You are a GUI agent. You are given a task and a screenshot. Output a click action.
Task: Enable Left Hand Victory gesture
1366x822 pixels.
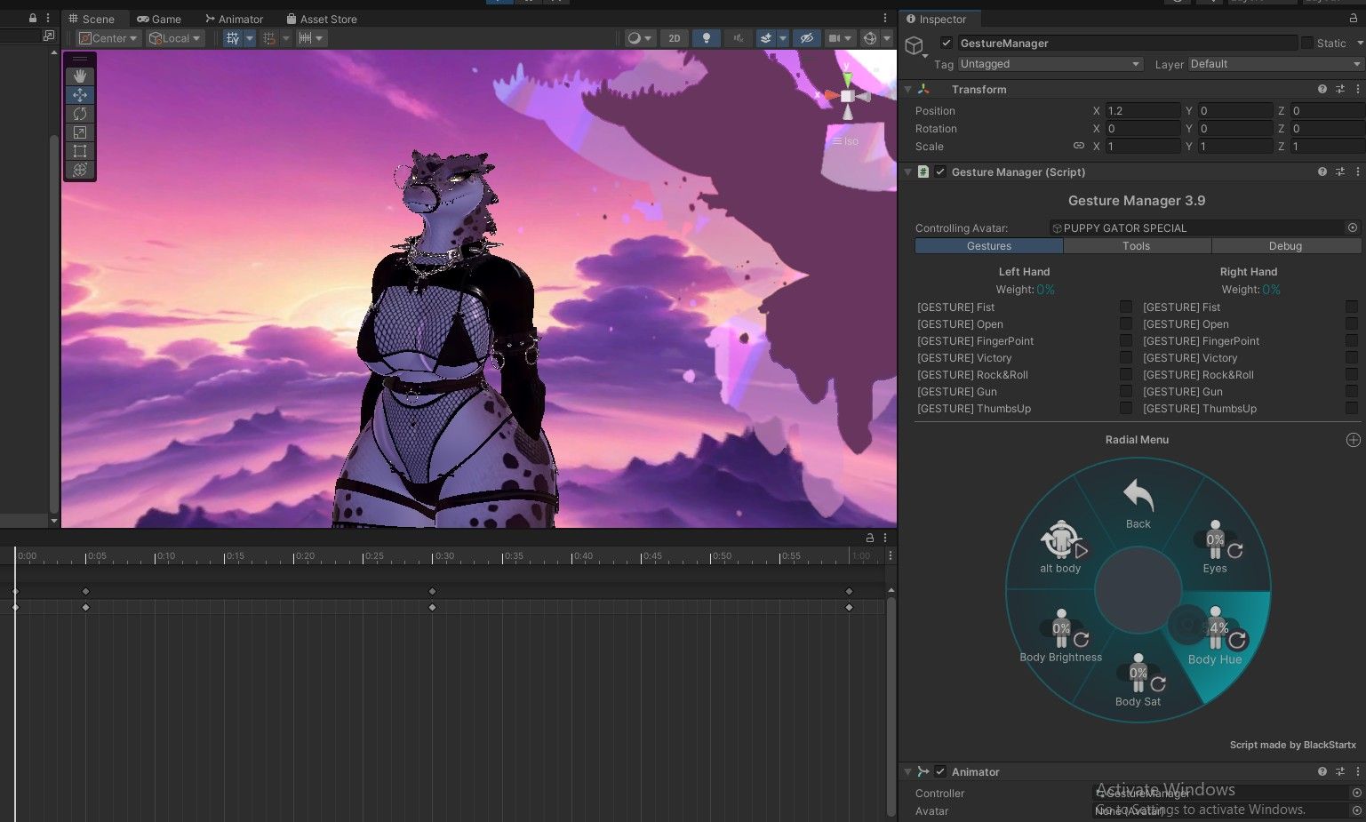1126,358
